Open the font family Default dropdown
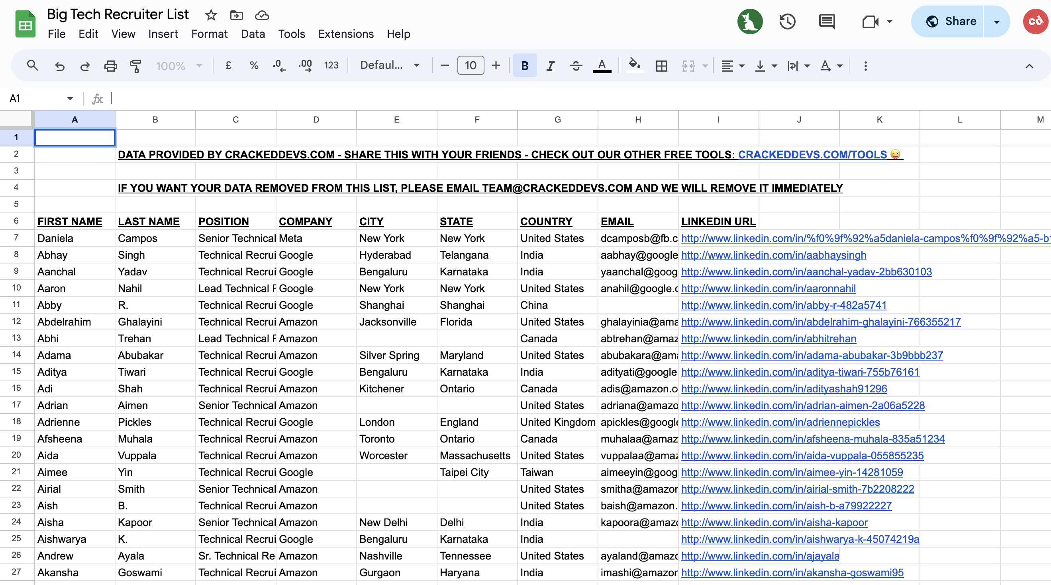 [390, 65]
